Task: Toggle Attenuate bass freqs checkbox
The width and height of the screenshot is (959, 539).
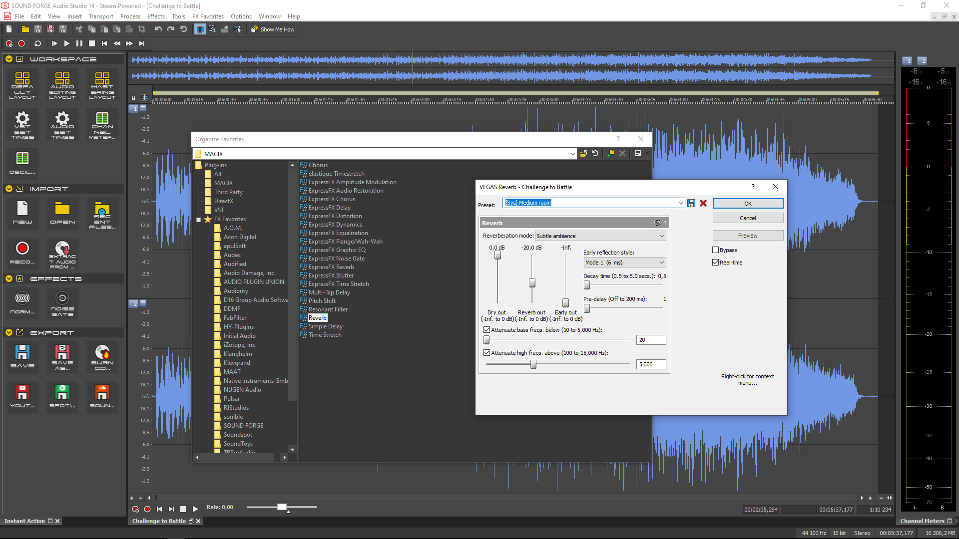Action: point(486,330)
